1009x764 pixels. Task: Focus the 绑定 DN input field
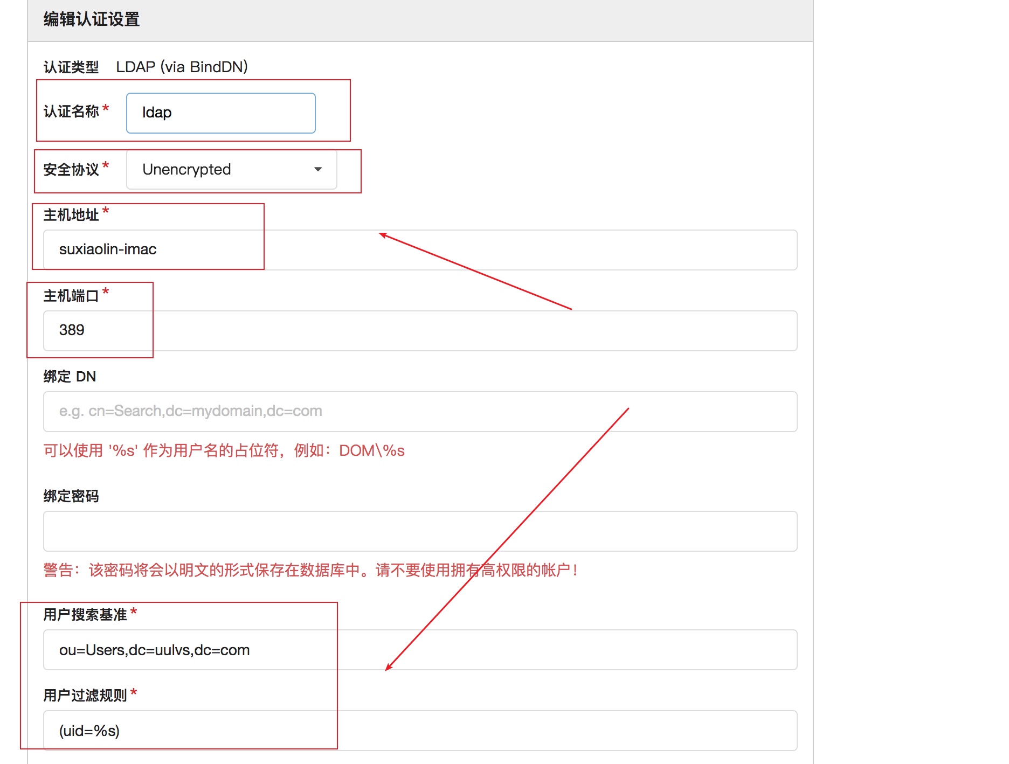(420, 411)
